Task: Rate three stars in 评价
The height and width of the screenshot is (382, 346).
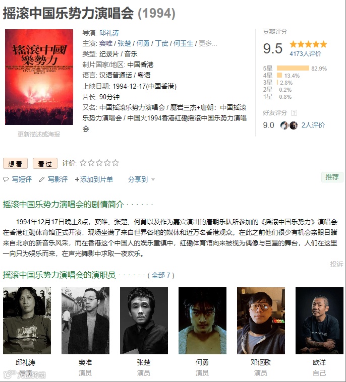Action: click(x=99, y=163)
